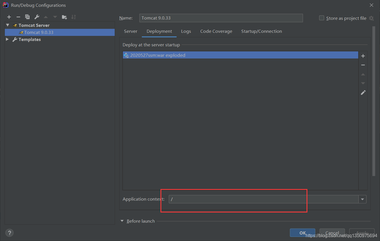
Task: Create new folder for configurations
Action: (64, 17)
